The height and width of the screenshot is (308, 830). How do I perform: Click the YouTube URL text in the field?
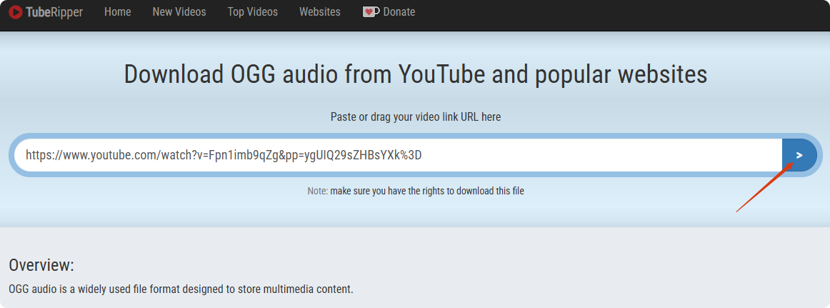pyautogui.click(x=223, y=155)
